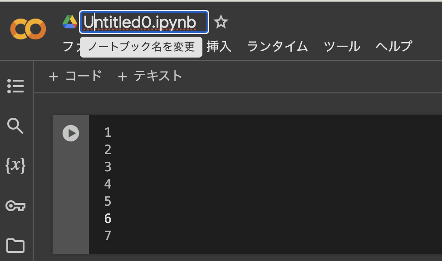Show the variables {x} panel
This screenshot has width=442, height=261.
(x=15, y=166)
